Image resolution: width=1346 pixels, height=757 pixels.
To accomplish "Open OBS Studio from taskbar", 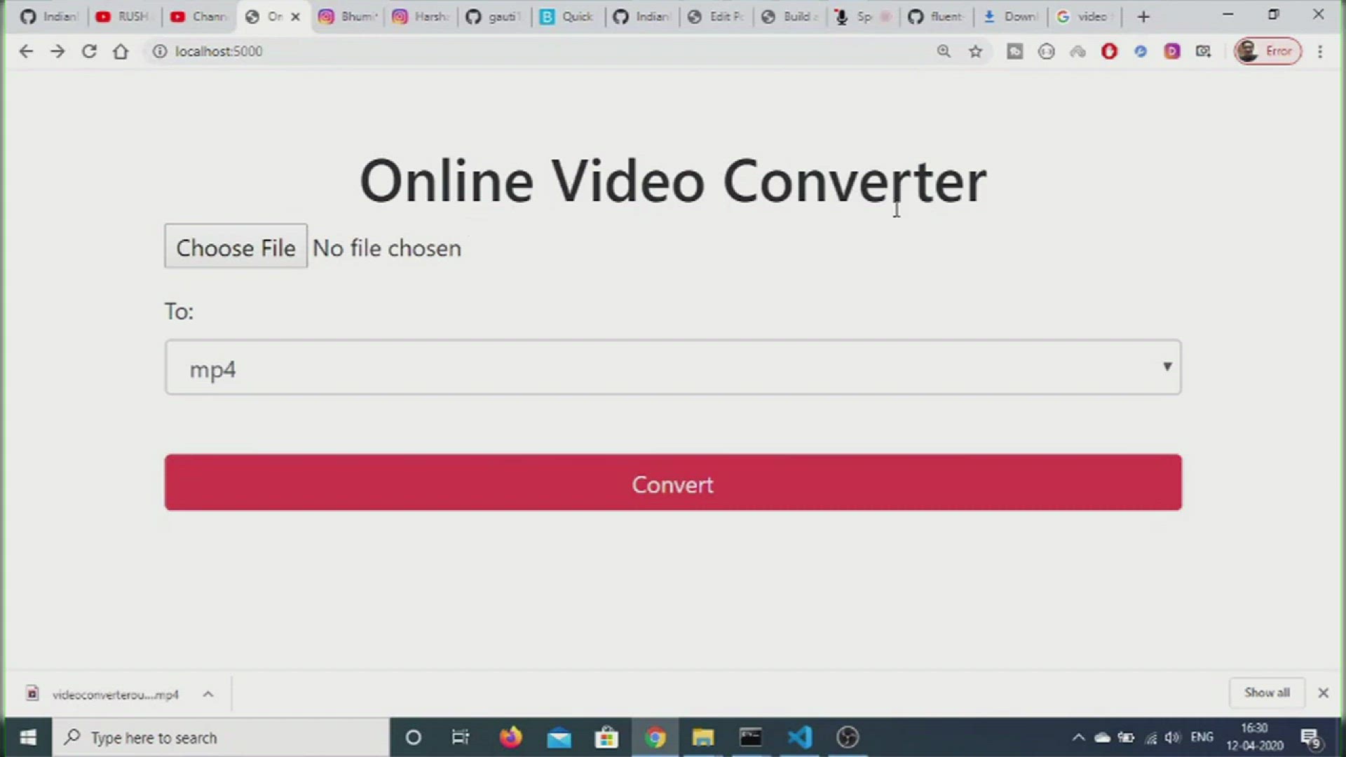I will coord(848,737).
